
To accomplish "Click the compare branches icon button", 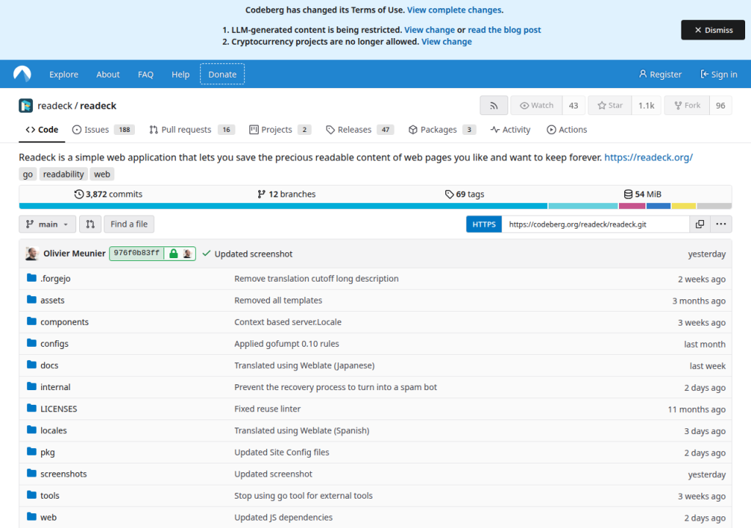I will coord(90,224).
